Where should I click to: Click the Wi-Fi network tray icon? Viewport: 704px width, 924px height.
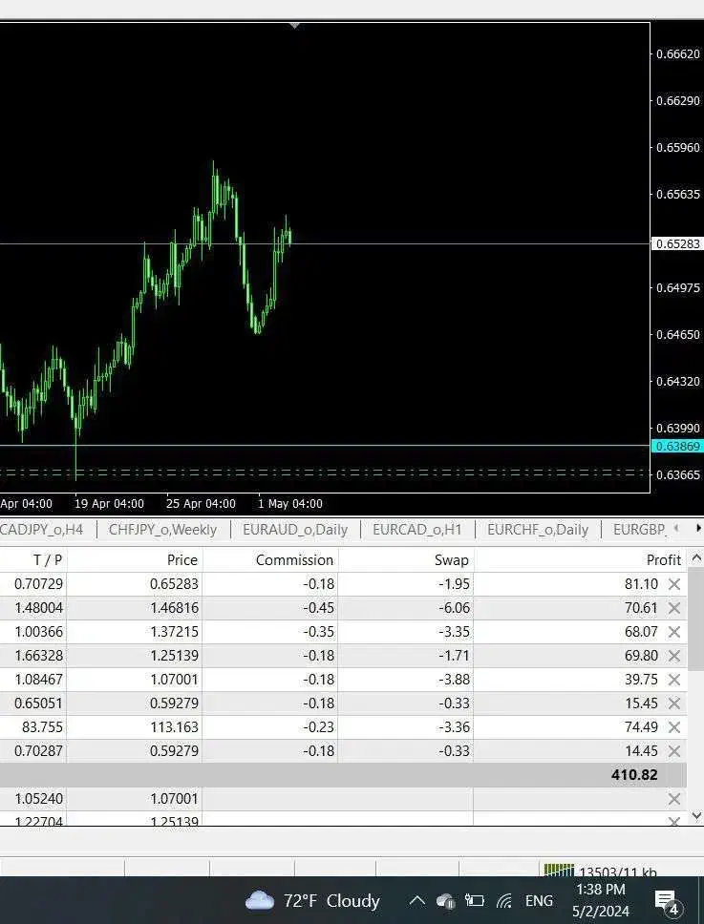505,900
